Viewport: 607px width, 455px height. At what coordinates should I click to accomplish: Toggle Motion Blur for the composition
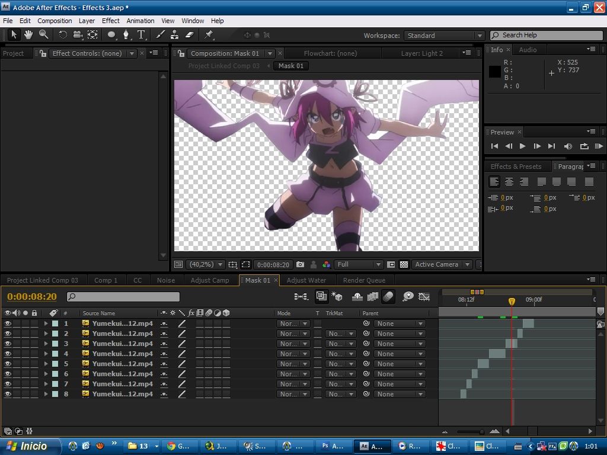point(388,297)
